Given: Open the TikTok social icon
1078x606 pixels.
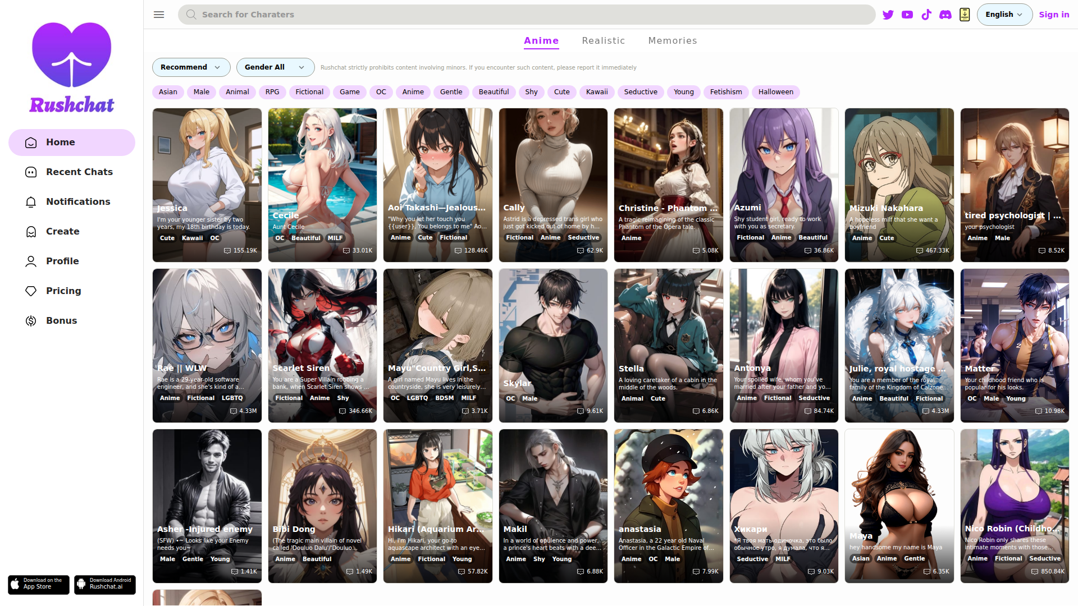Looking at the screenshot, I should pos(926,15).
